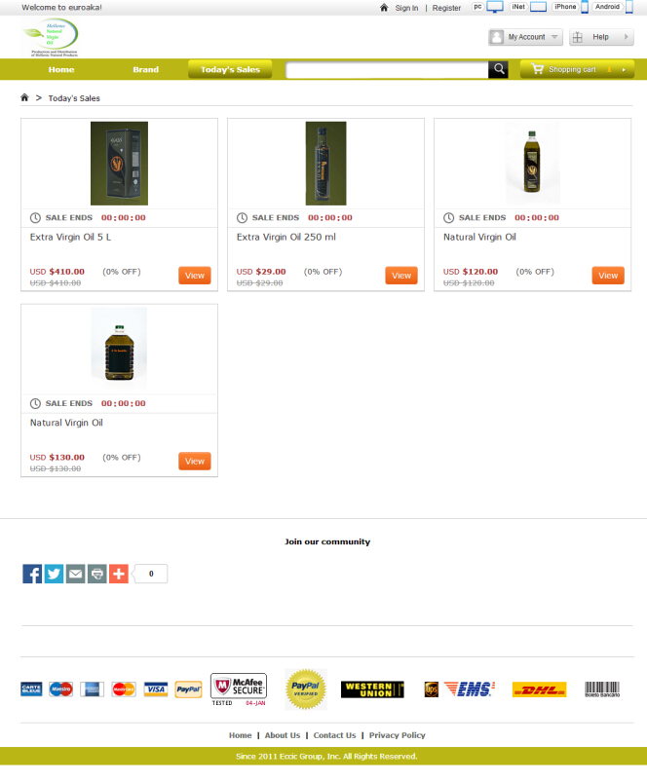The image size is (647, 782).
Task: Click into the search input field
Action: click(387, 70)
